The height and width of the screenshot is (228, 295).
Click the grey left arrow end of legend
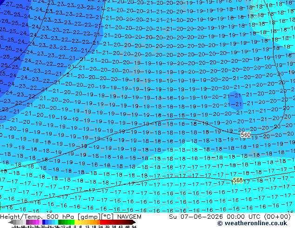click(x=11, y=222)
